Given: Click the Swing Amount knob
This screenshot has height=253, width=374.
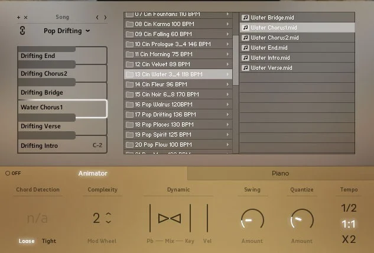Looking at the screenshot, I should 252,220.
